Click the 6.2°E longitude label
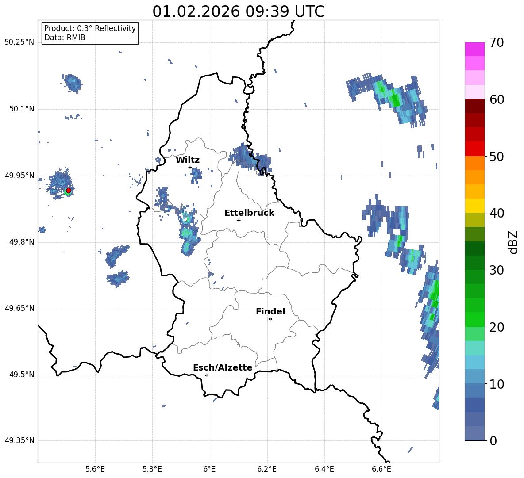 (x=267, y=470)
